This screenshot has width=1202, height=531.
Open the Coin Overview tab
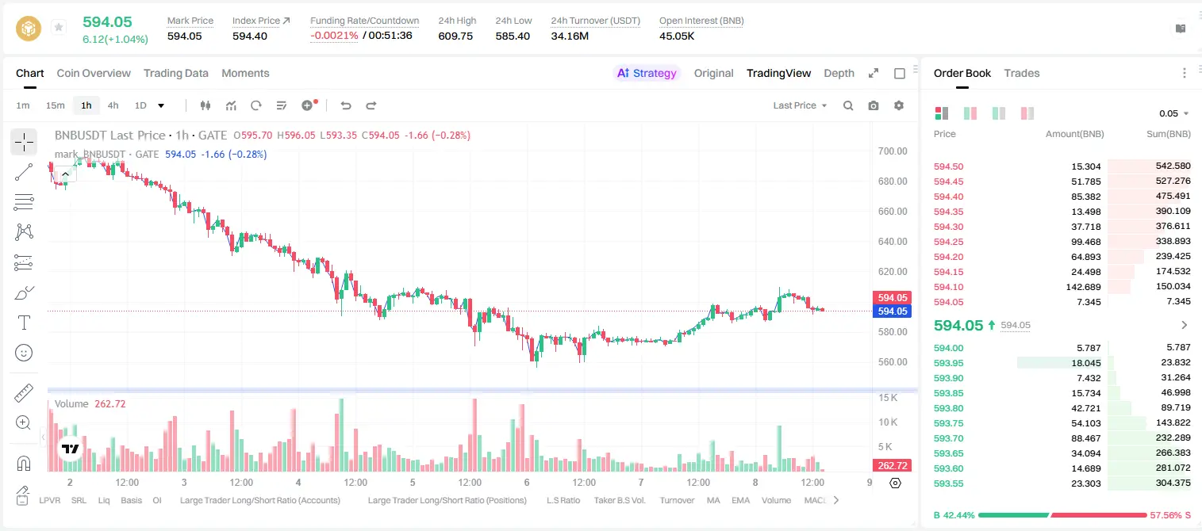click(94, 73)
